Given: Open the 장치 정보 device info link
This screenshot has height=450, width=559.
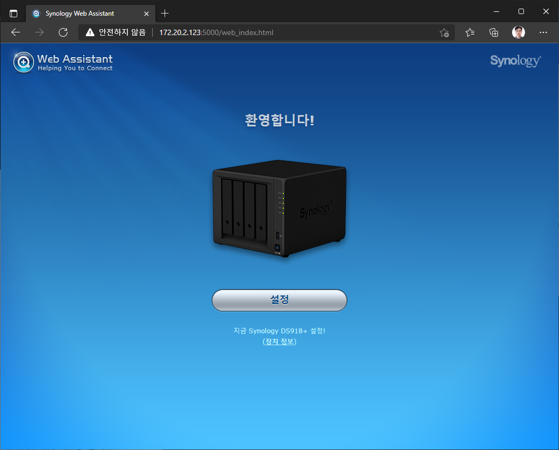Looking at the screenshot, I should point(279,341).
